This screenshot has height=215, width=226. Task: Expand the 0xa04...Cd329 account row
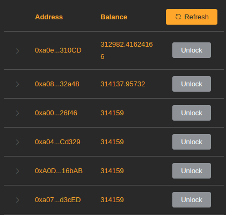(x=18, y=142)
